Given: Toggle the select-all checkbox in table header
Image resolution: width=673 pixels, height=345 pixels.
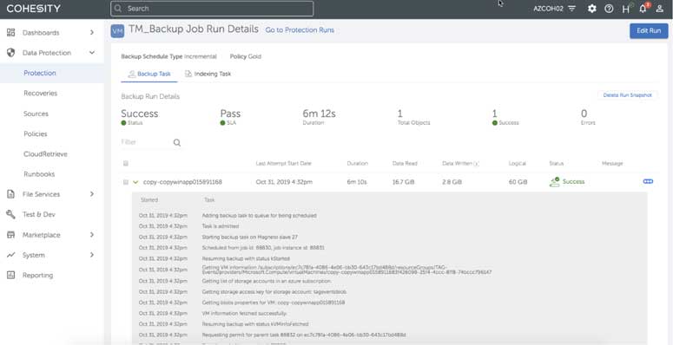Looking at the screenshot, I should [126, 163].
